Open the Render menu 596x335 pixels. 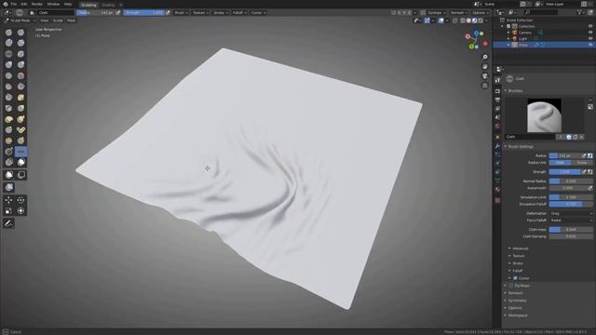click(37, 4)
